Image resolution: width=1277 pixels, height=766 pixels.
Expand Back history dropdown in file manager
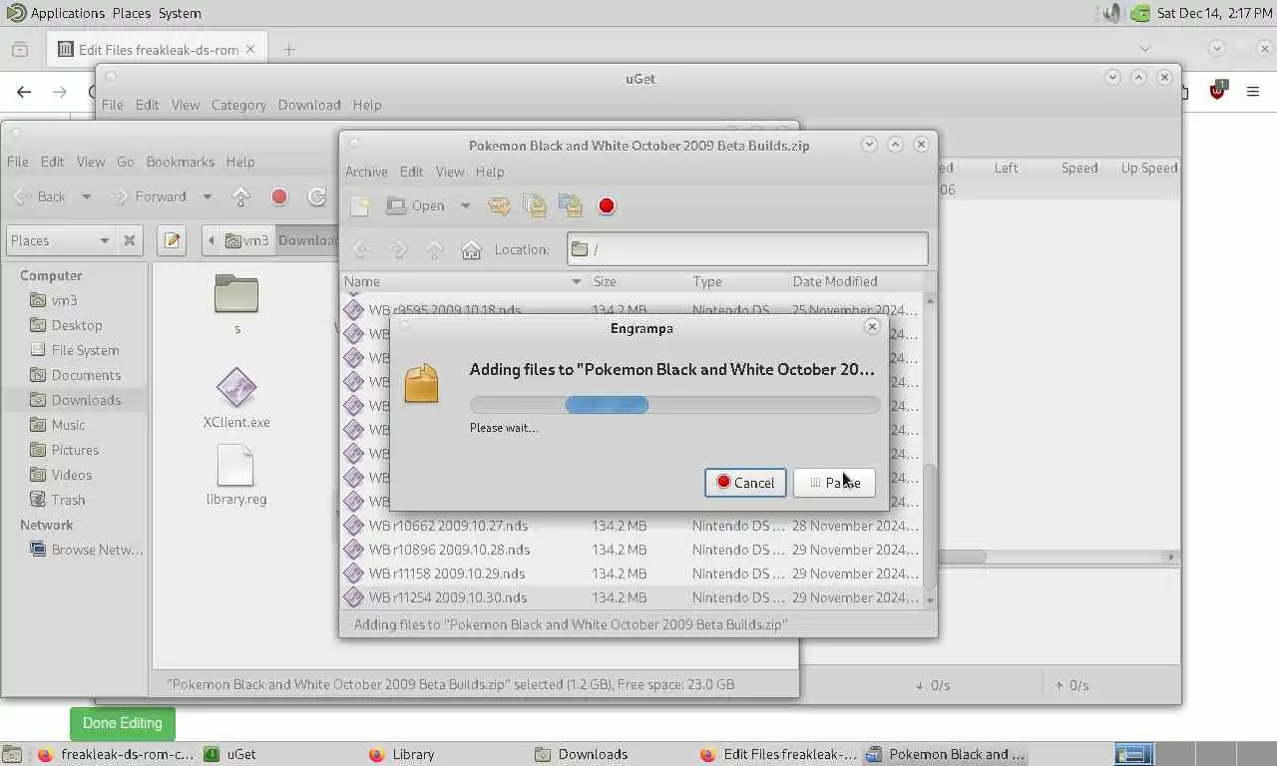click(86, 196)
